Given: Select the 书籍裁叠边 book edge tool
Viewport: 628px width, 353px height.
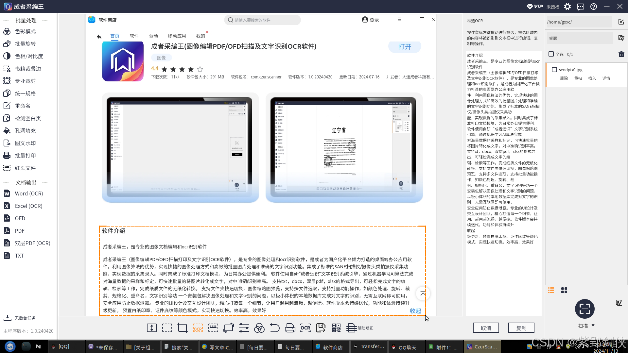Looking at the screenshot, I should point(22,69).
